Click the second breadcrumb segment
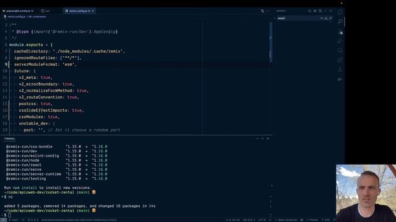The image size is (396, 222). [37, 17]
